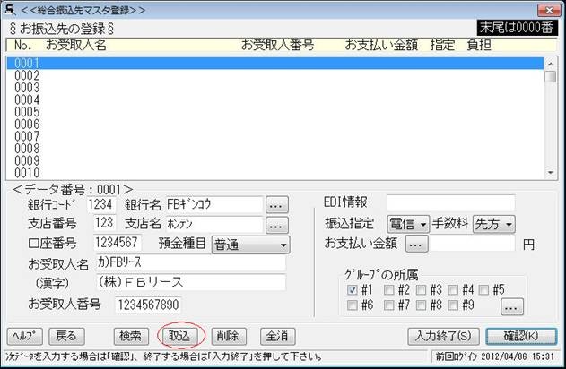Enable group #5 checkbox
The image size is (566, 369).
coord(483,289)
